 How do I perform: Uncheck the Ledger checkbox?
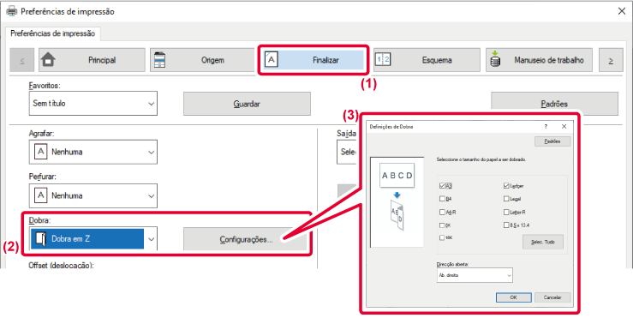coord(506,186)
